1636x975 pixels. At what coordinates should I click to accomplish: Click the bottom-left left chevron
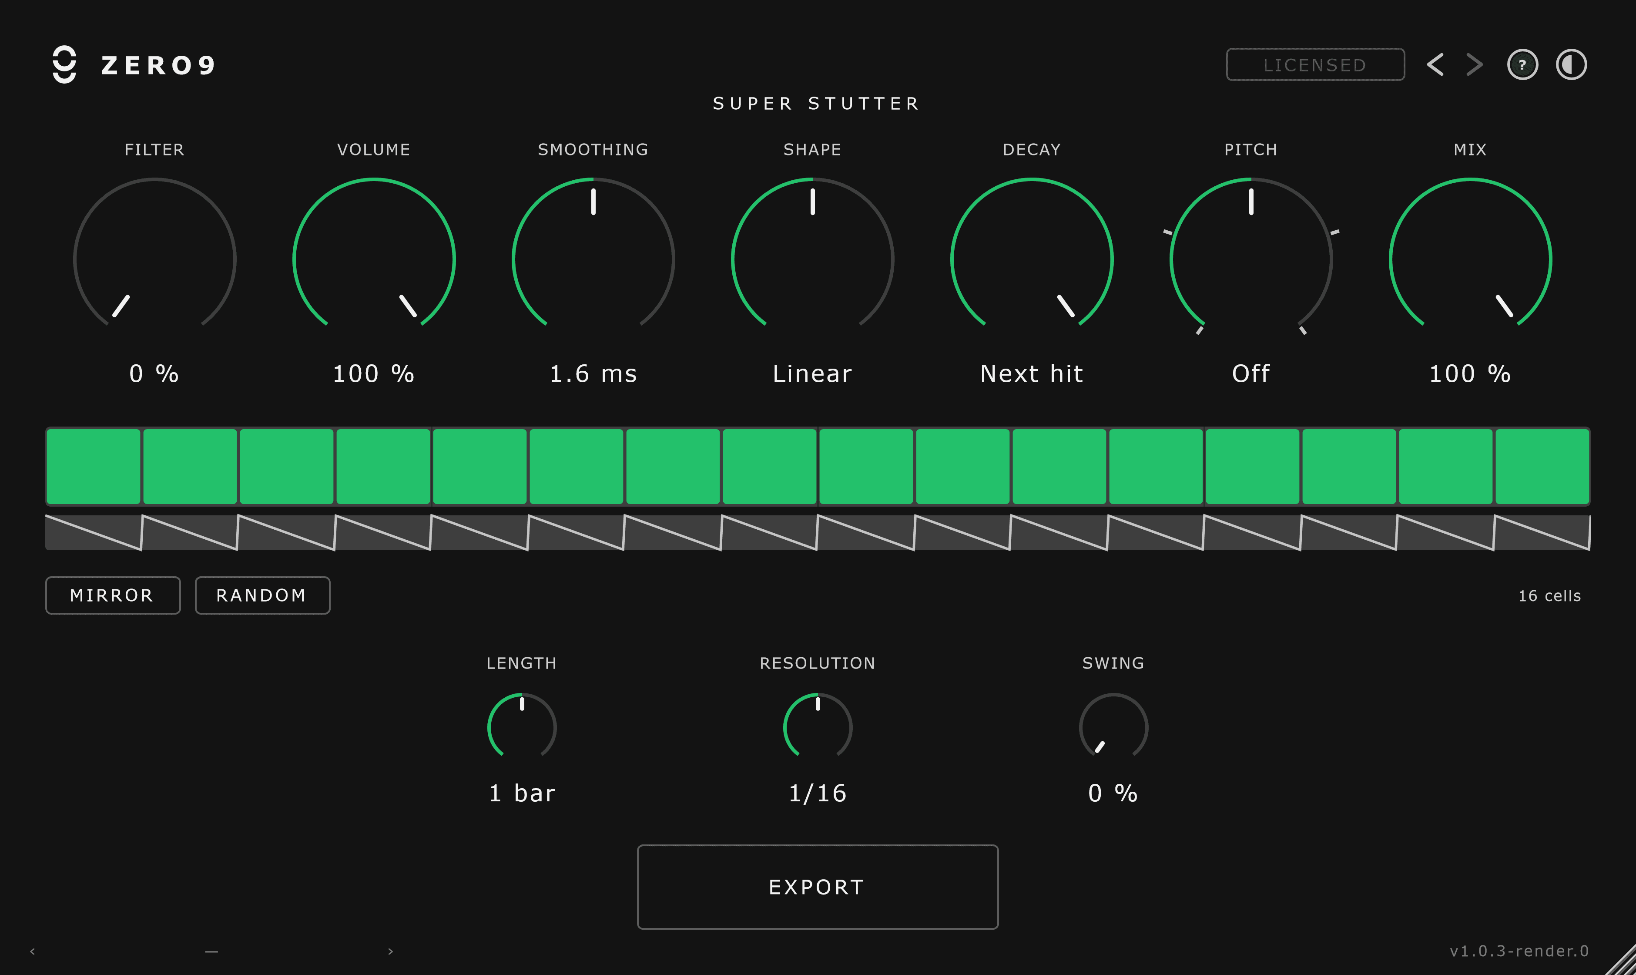32,951
